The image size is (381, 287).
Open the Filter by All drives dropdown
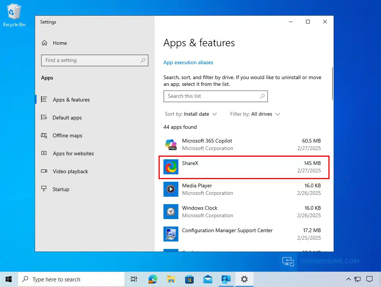pos(255,114)
